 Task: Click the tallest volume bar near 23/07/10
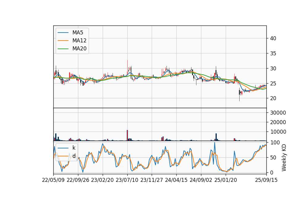[x=127, y=135]
